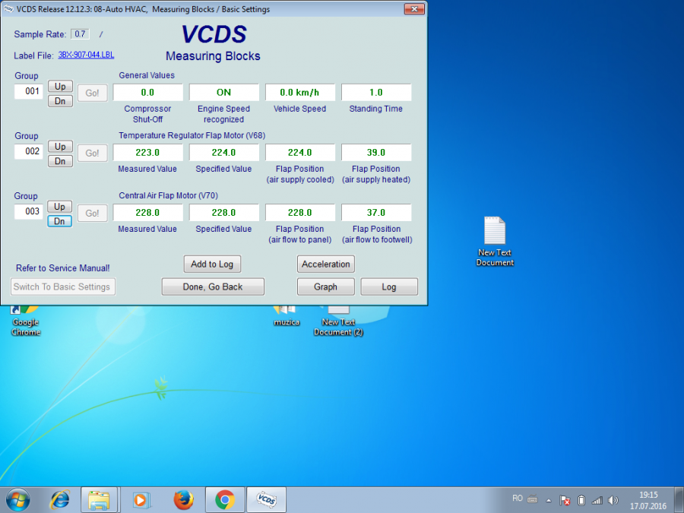Select the New Text Document desktop icon
Screen dimensions: 684x513
(495, 241)
